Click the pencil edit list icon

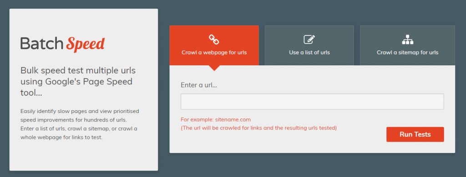309,39
